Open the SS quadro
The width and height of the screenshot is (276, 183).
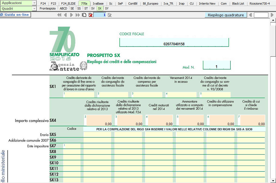click(x=79, y=8)
